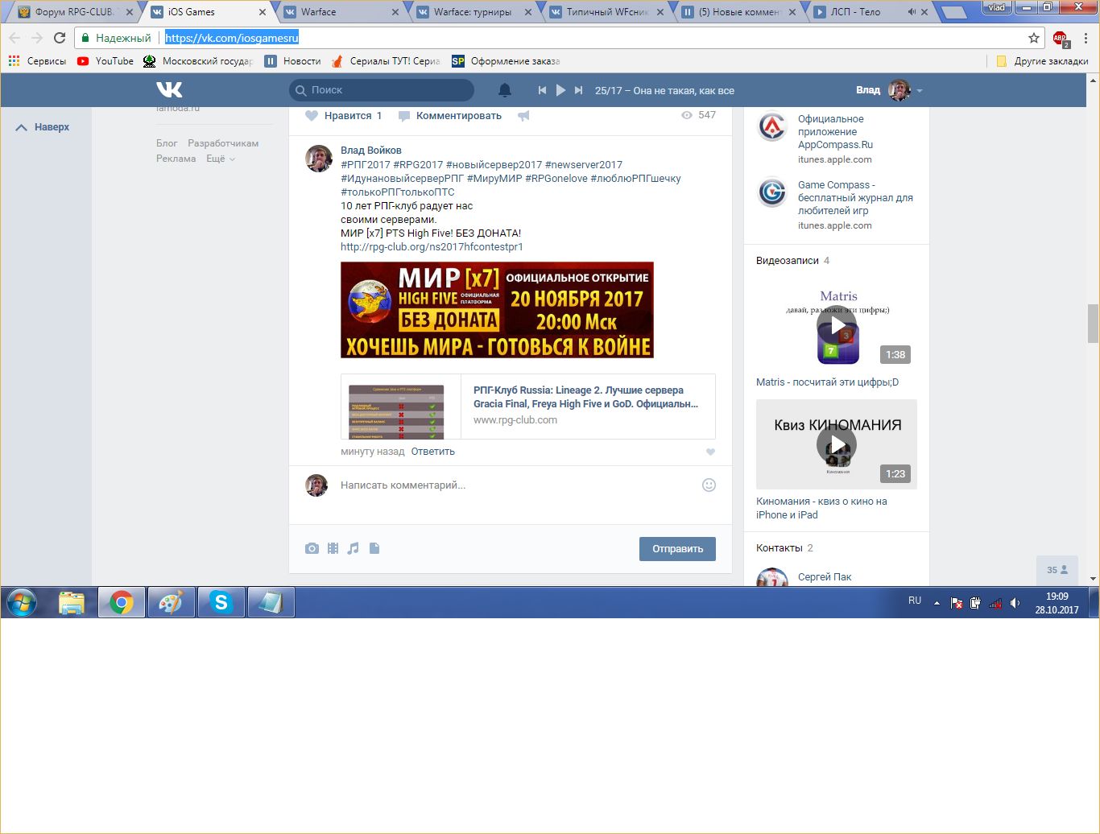Image resolution: width=1100 pixels, height=834 pixels.
Task: Open the system tray volume icon
Action: 1015,602
